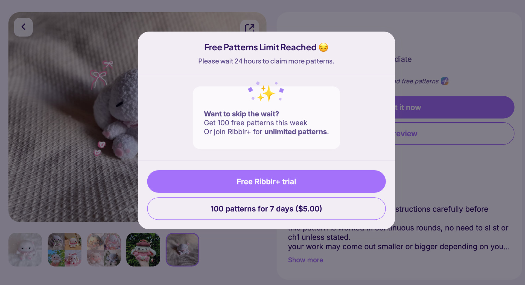Click the bold 'unlimited patterns' text

click(x=296, y=132)
